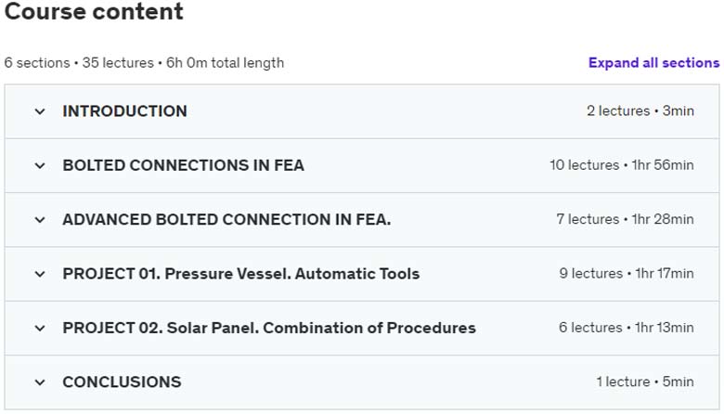
Task: Select the CONCLUSIONS section title
Action: (x=122, y=382)
